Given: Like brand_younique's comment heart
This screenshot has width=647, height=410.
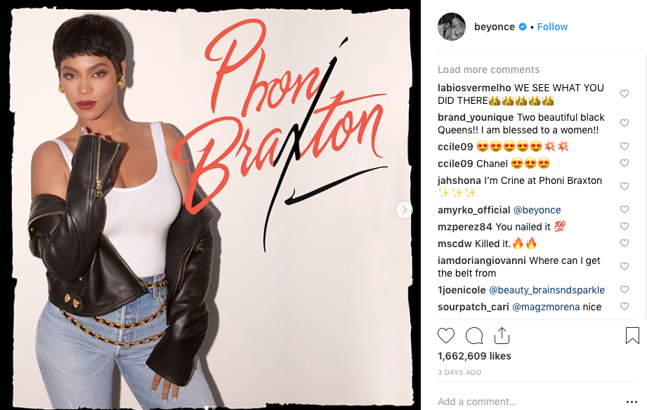Looking at the screenshot, I should (625, 123).
